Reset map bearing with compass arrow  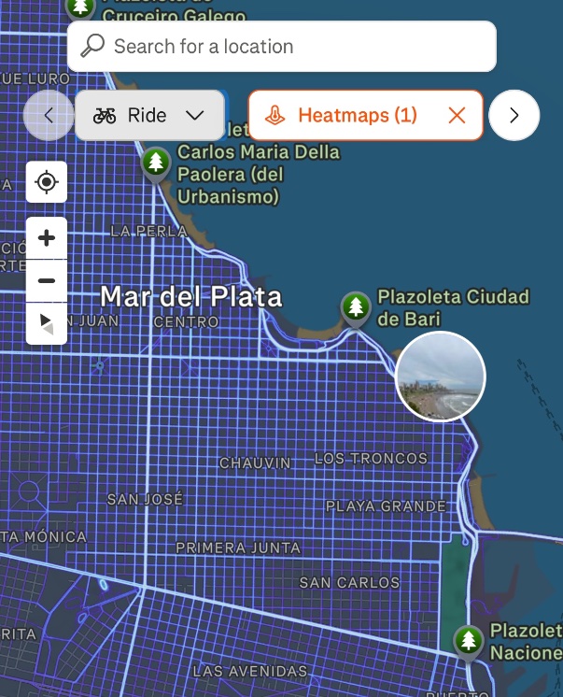[47, 324]
